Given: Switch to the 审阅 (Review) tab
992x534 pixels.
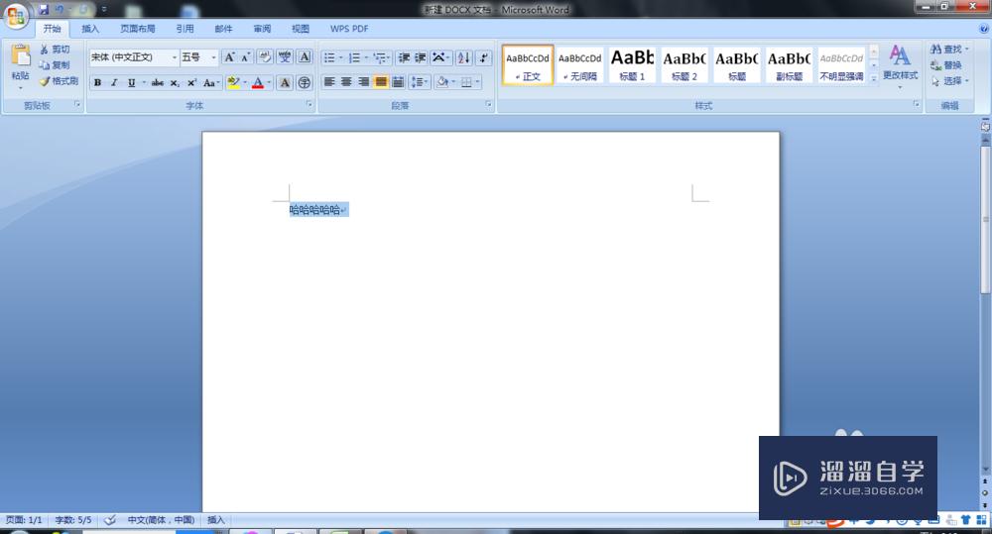Looking at the screenshot, I should point(262,29).
